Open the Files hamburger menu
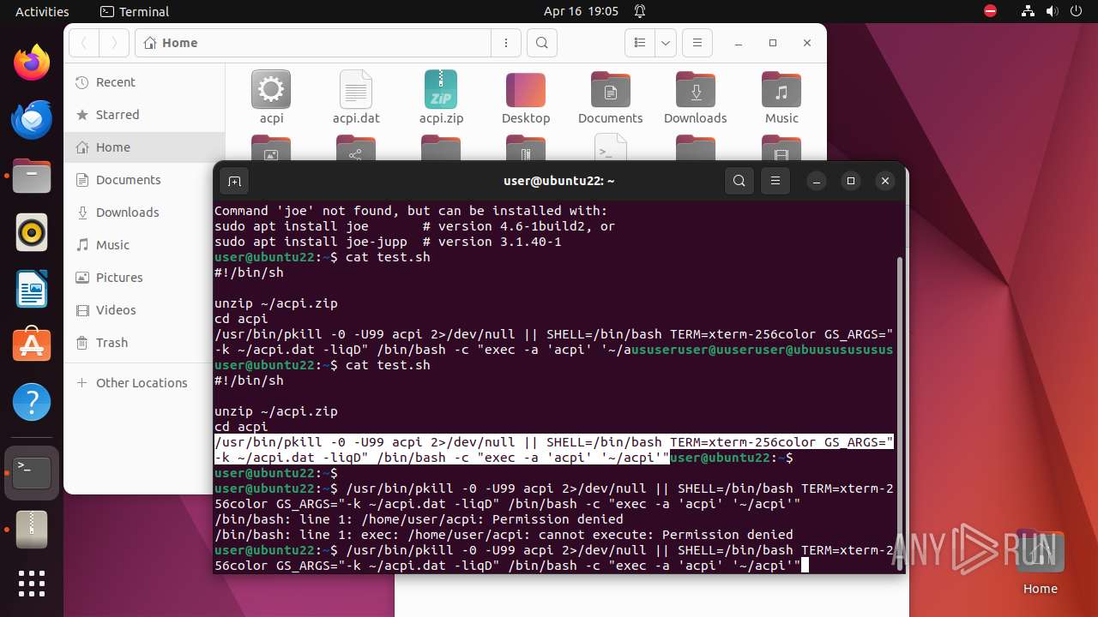This screenshot has width=1098, height=617. pos(697,43)
